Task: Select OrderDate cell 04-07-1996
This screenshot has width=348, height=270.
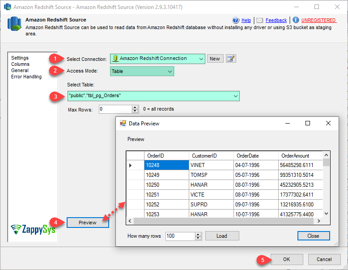Action: pyautogui.click(x=256, y=165)
